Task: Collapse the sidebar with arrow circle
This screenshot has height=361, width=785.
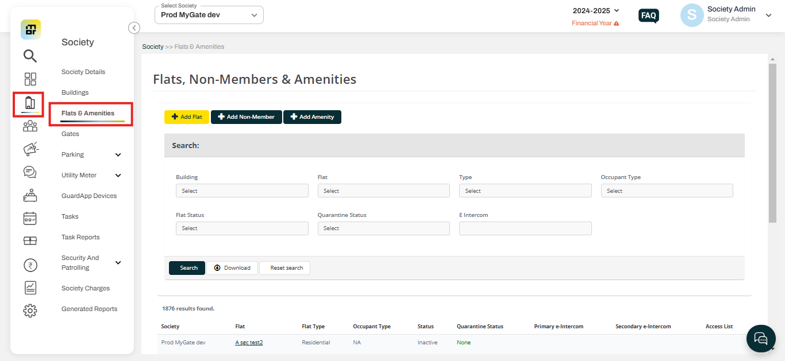Action: point(134,28)
